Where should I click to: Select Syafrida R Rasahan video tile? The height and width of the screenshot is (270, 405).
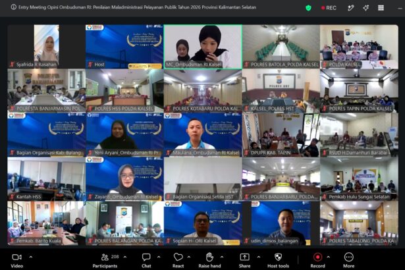tap(47, 47)
